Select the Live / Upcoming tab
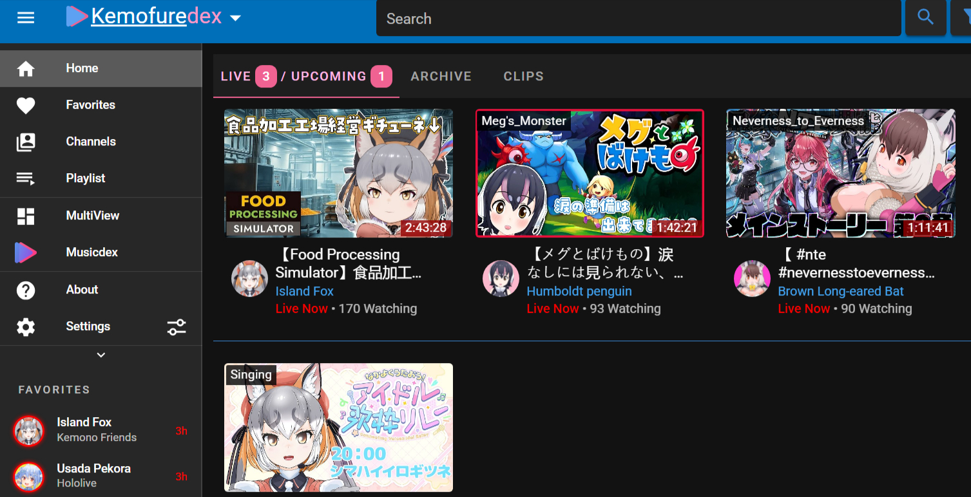The width and height of the screenshot is (971, 497). (x=306, y=77)
